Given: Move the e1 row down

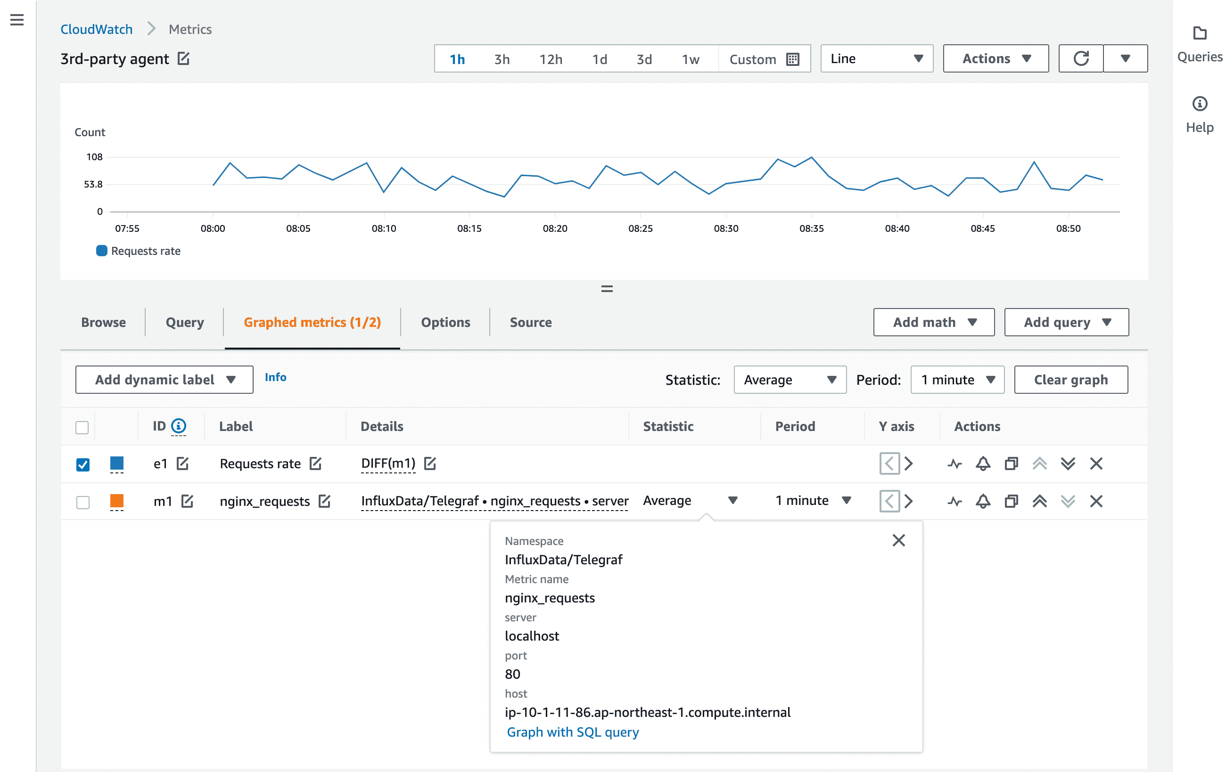Looking at the screenshot, I should (1068, 463).
